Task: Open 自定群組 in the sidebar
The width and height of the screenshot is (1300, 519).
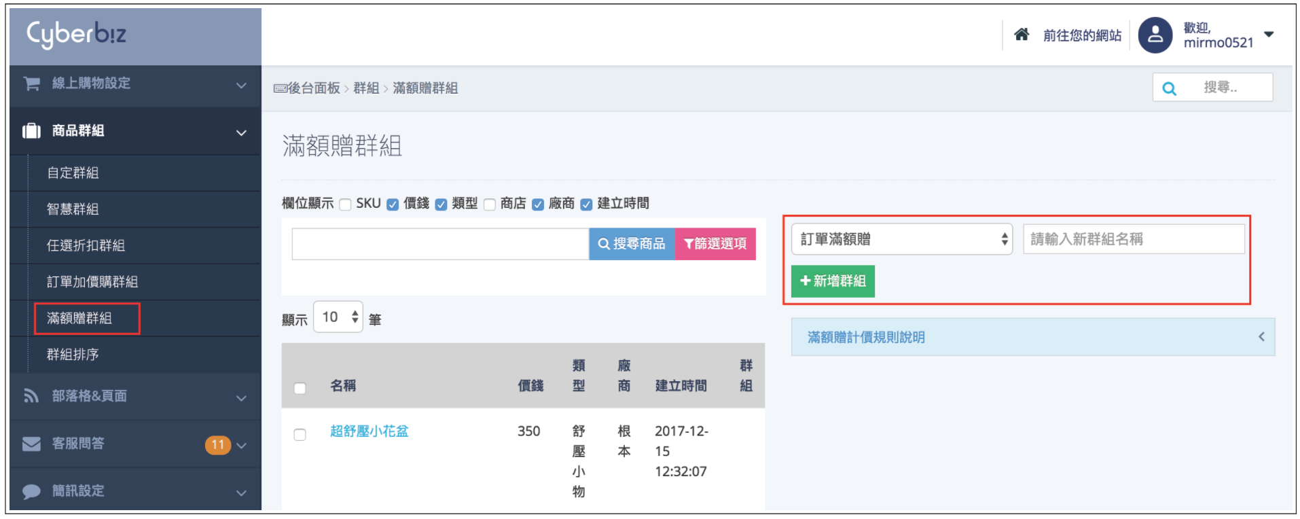Action: pos(73,173)
